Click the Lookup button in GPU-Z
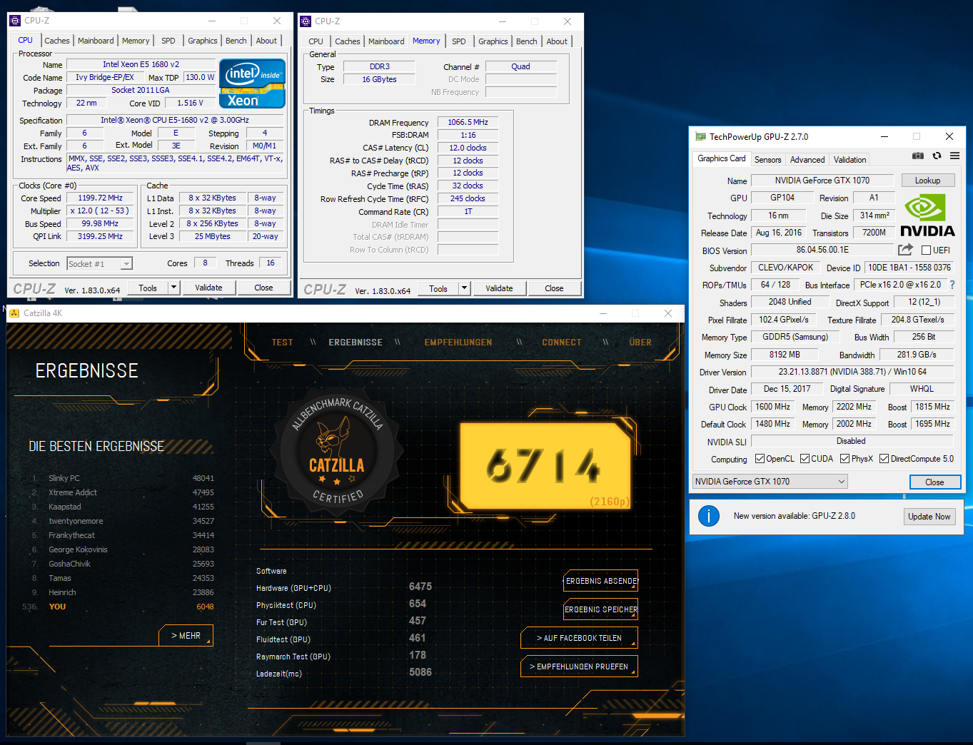 point(927,181)
